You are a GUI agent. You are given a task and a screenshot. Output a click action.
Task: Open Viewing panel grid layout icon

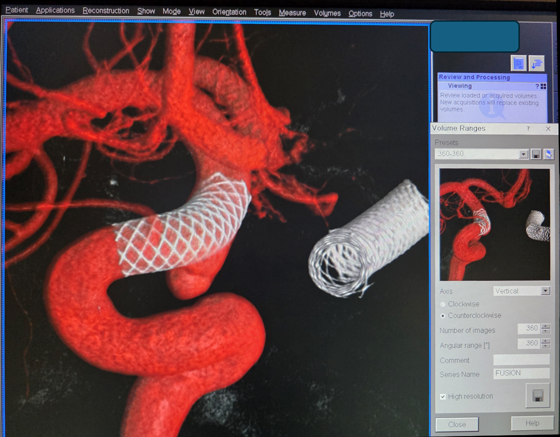(x=543, y=86)
